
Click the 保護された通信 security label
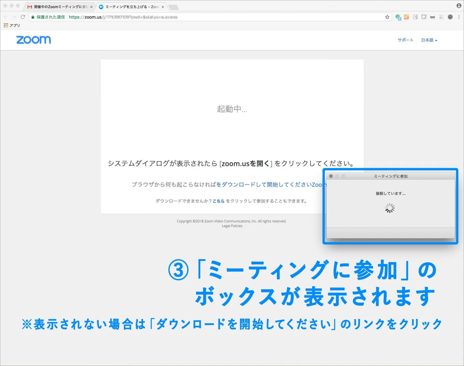(51, 17)
